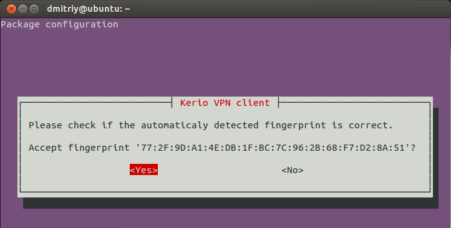The image size is (451, 228).
Task: Click the 'Please check' text at line start
Action: pos(62,125)
